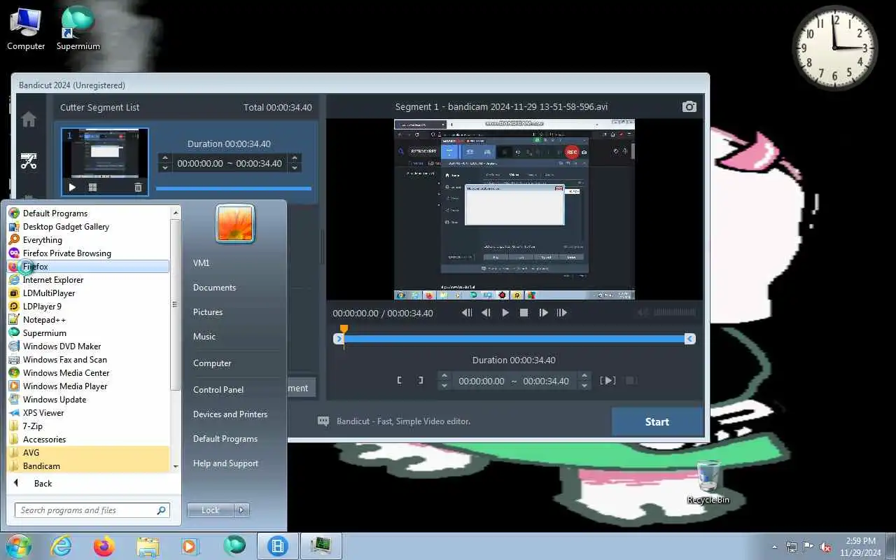This screenshot has width=896, height=560.
Task: Launch Notepad++ from programs list
Action: click(x=88, y=320)
